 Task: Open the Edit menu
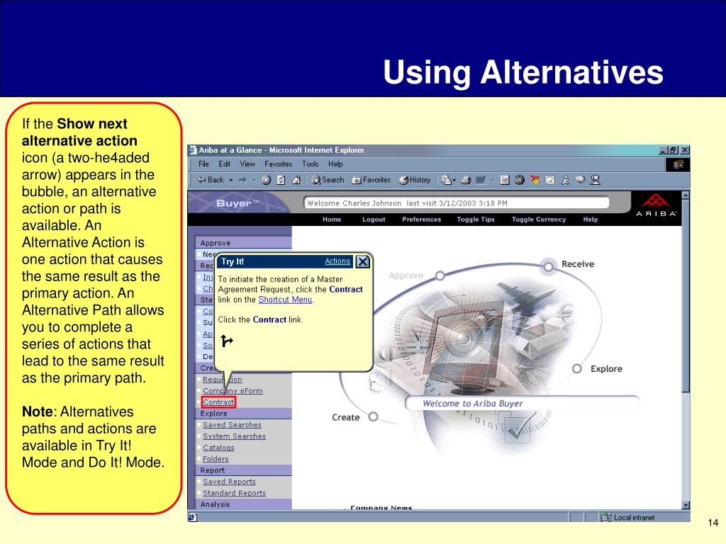pos(225,164)
